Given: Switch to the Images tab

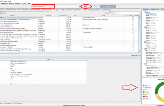Looking at the screenshot, I should pos(63,10).
